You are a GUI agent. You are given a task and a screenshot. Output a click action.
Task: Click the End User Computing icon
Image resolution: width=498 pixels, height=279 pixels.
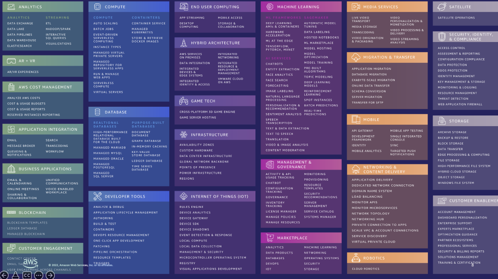coord(184,6)
